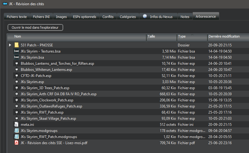
Task: Click the Fichier pdf type cell
Action: (186, 143)
